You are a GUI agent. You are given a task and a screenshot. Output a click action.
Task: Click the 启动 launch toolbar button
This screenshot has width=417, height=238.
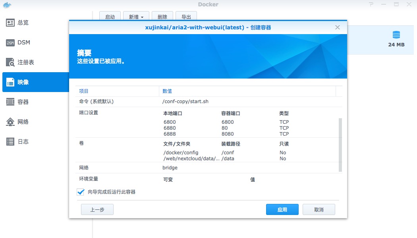110,17
